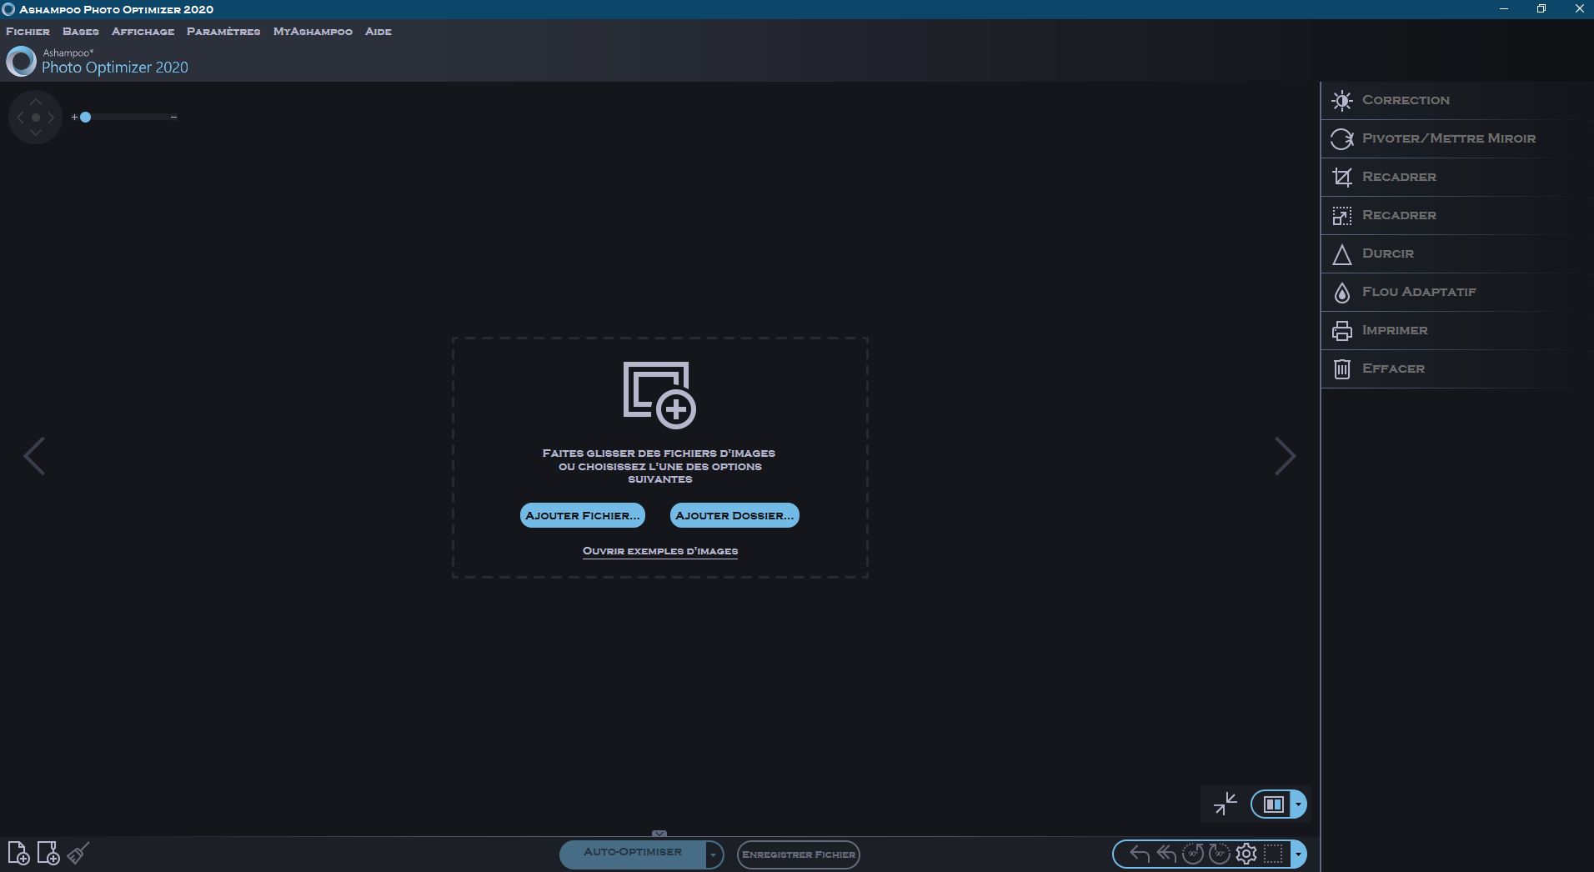
Task: Choose the Durcir sharpen tool
Action: pos(1387,253)
